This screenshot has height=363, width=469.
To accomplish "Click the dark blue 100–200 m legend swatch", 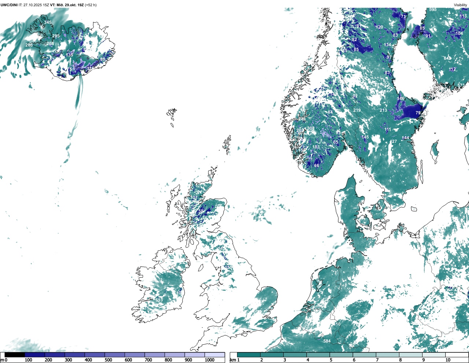I will pos(35,355).
